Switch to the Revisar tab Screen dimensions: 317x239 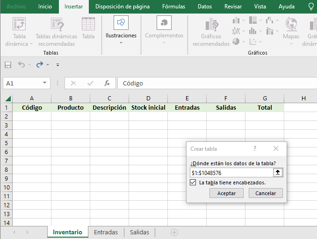[x=233, y=7]
